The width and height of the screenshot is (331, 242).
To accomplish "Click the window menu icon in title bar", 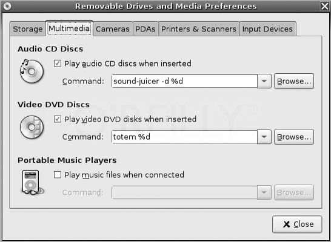I will (7, 6).
